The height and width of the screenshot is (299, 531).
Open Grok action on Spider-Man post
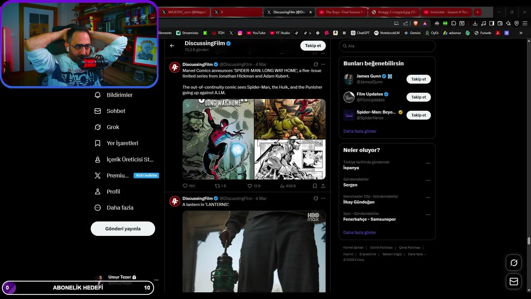(316, 64)
